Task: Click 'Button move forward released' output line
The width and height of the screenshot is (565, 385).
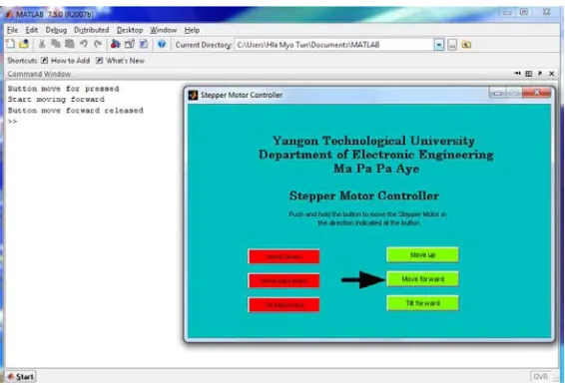Action: click(x=75, y=110)
